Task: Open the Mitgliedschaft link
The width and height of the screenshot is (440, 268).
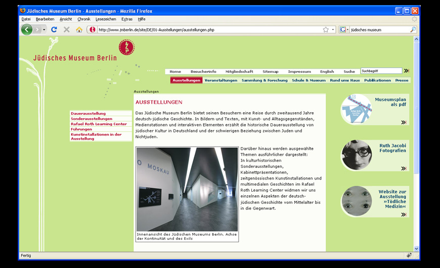Action: click(239, 72)
